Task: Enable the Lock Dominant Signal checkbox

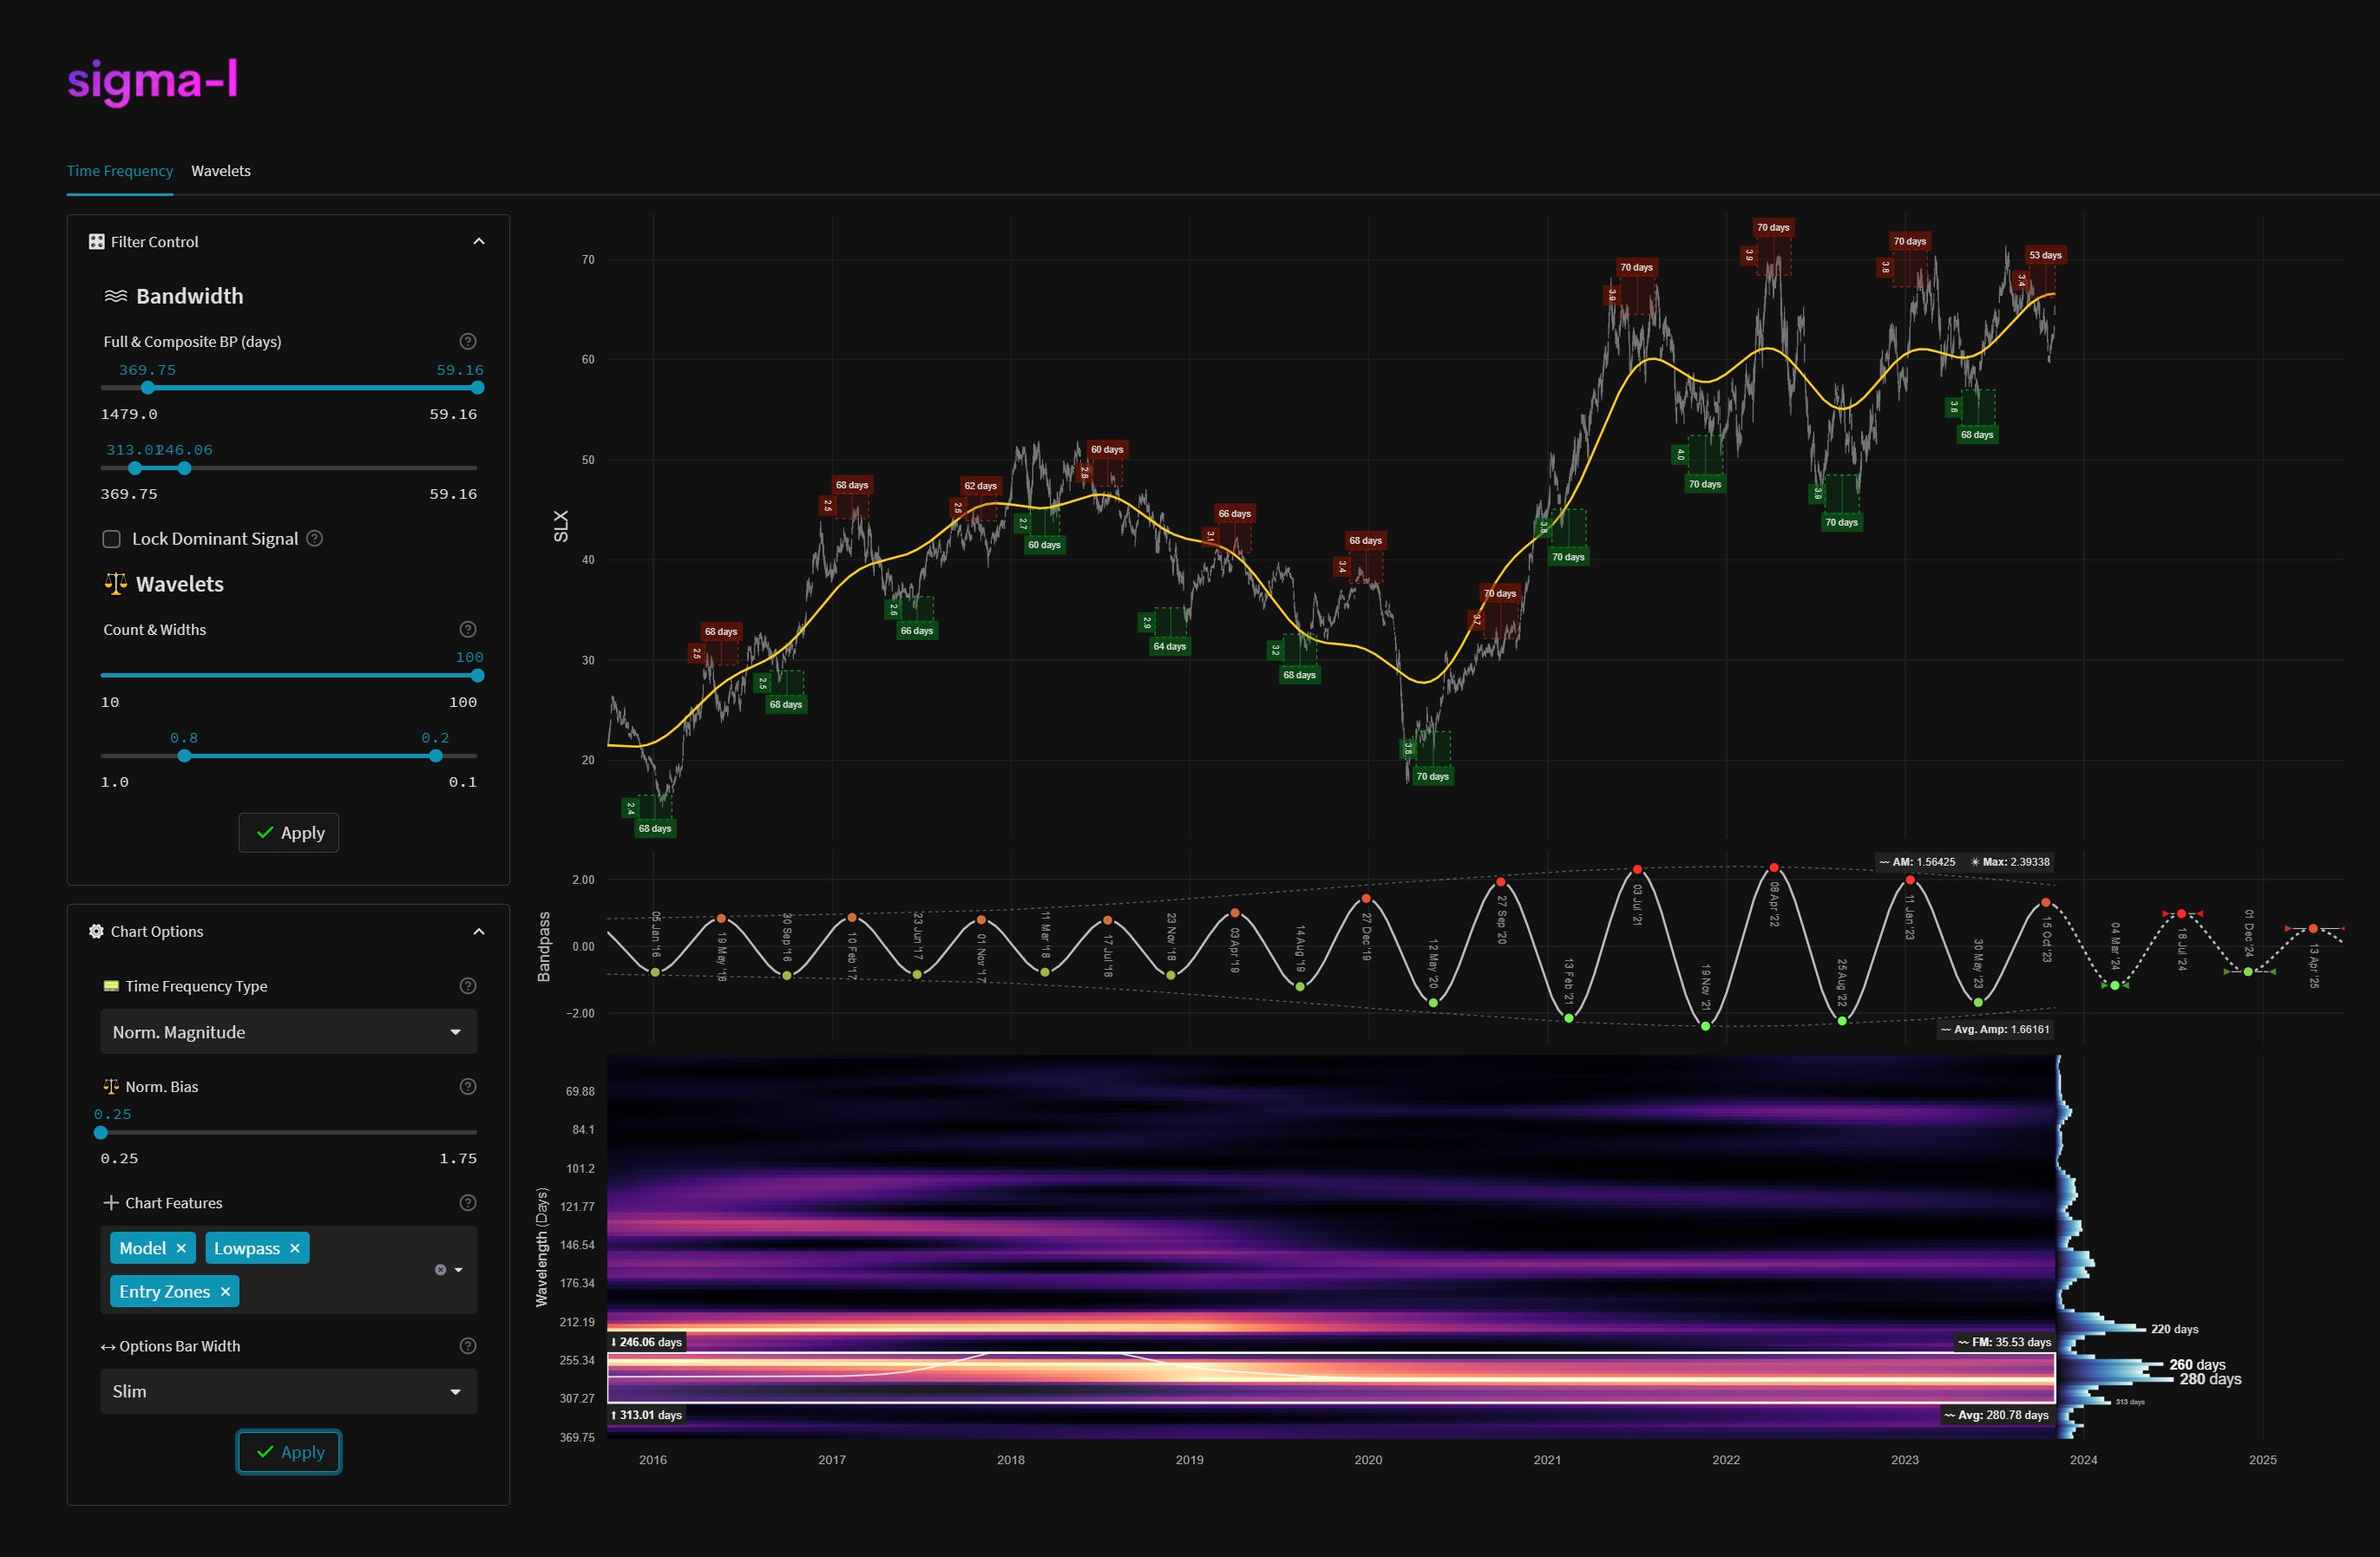Action: click(x=112, y=539)
